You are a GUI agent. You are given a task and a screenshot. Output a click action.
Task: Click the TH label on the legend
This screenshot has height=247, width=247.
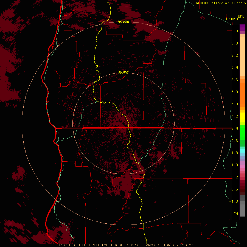(236, 214)
